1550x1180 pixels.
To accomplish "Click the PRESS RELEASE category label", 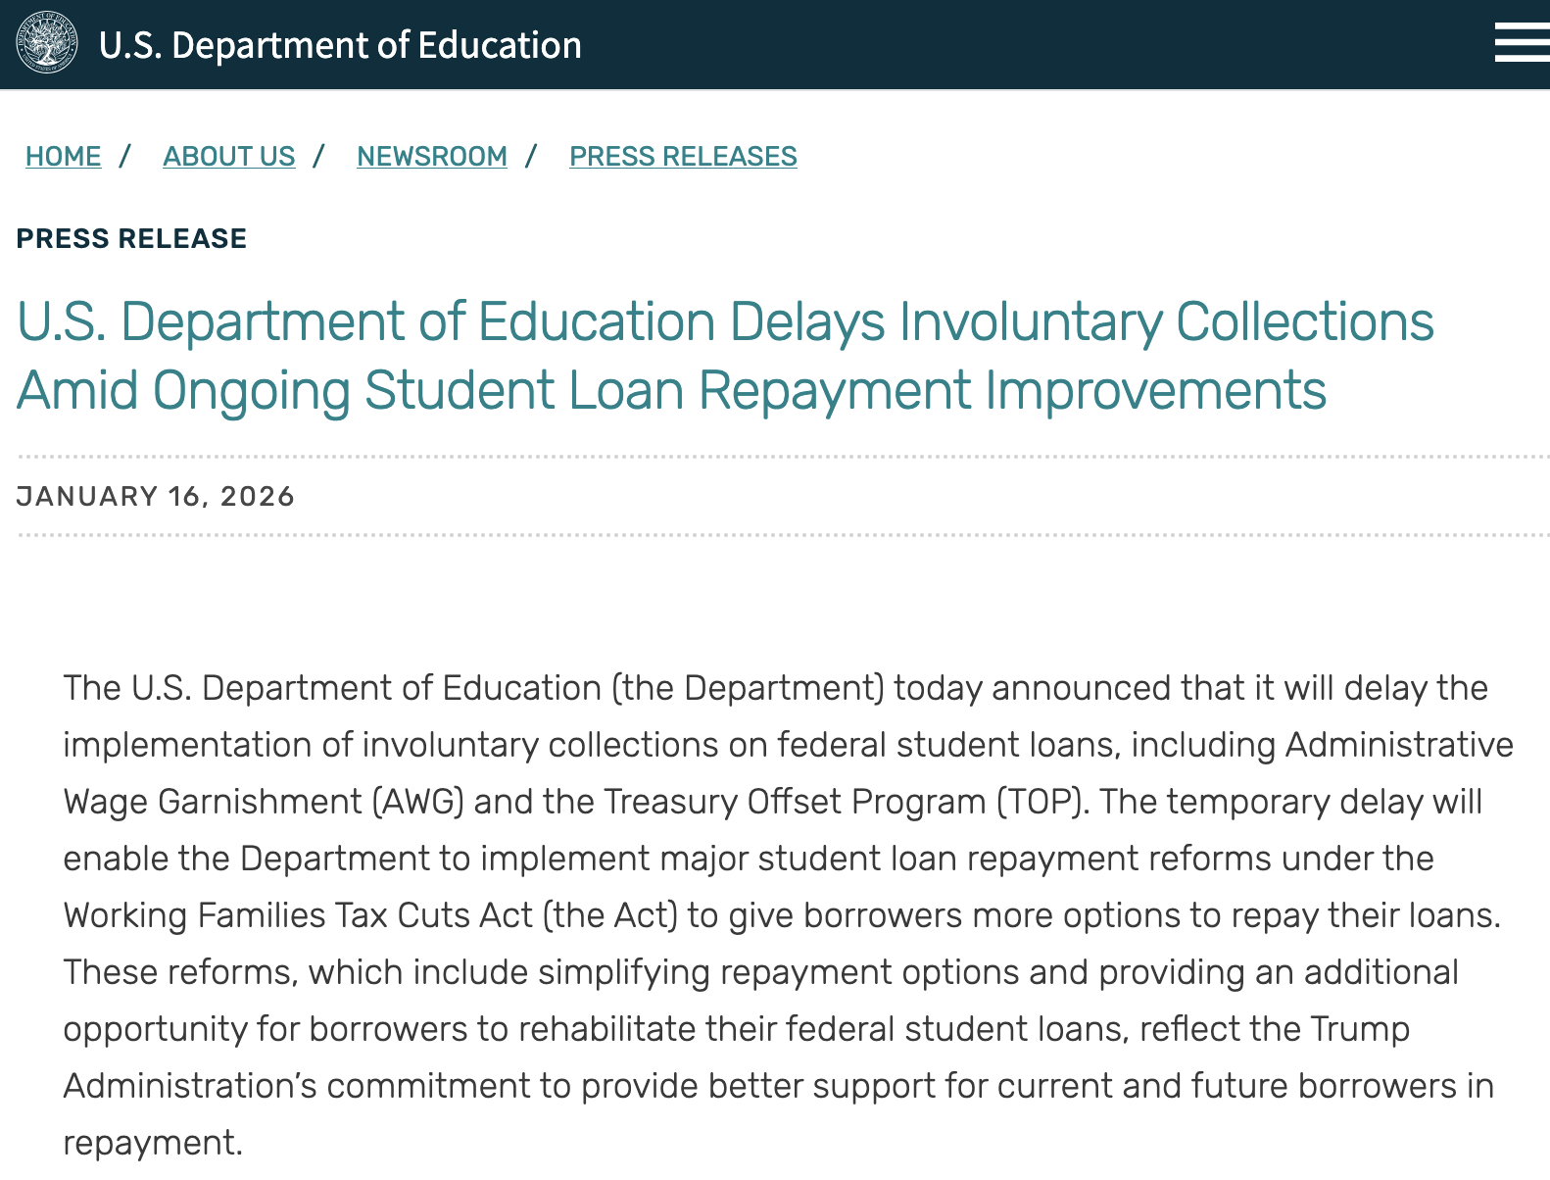I will click(x=131, y=239).
